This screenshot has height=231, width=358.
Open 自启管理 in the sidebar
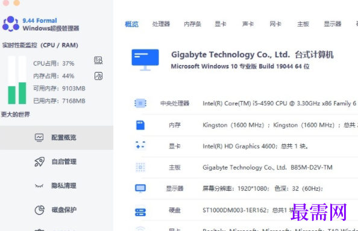tap(57, 162)
